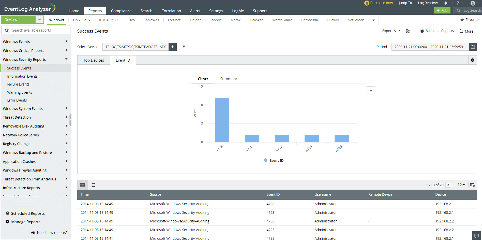Open the Home menu
The width and height of the screenshot is (482, 240).
[x=74, y=11]
